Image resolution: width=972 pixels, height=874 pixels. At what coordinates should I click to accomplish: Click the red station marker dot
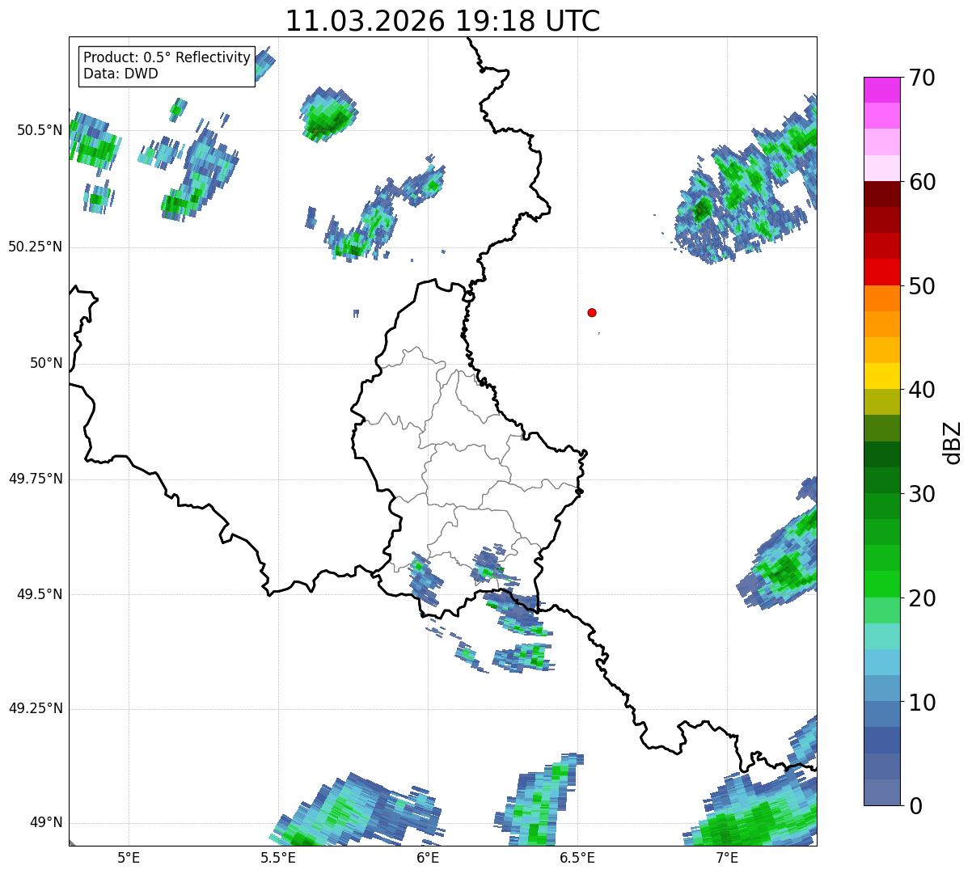tap(592, 312)
